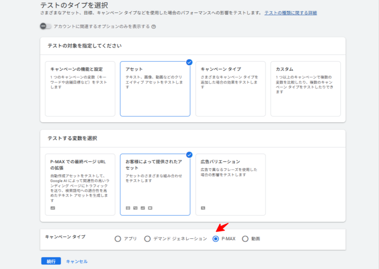Click the キャンセル link

point(77,261)
